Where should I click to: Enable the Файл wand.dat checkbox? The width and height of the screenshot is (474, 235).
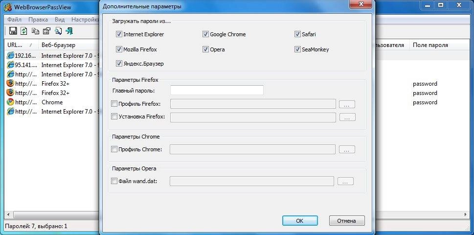click(114, 181)
